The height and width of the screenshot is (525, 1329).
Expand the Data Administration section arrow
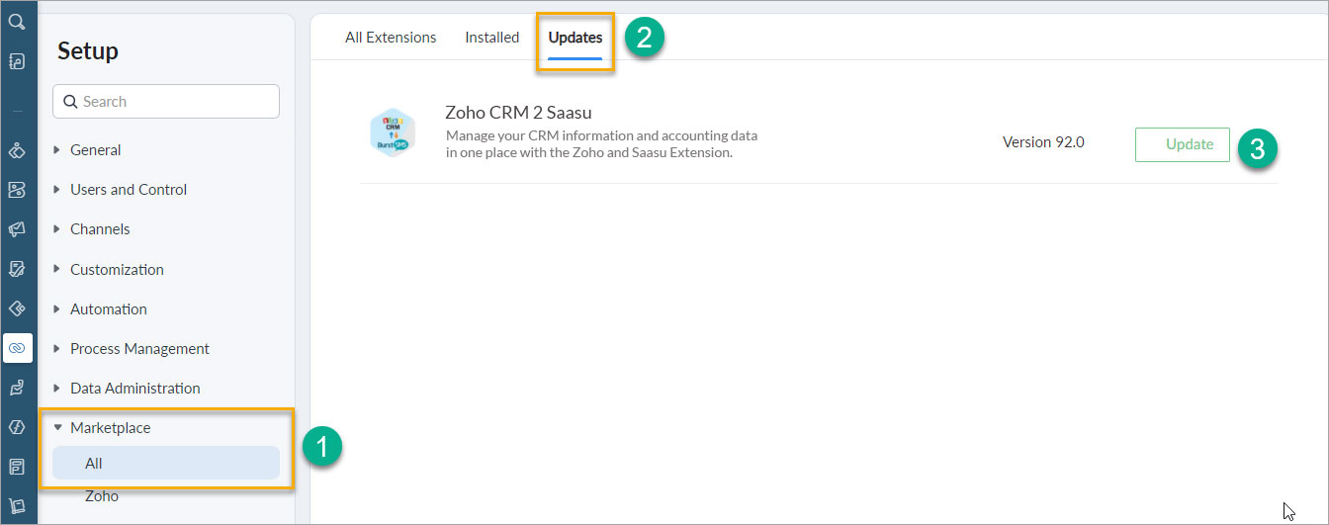click(x=57, y=389)
